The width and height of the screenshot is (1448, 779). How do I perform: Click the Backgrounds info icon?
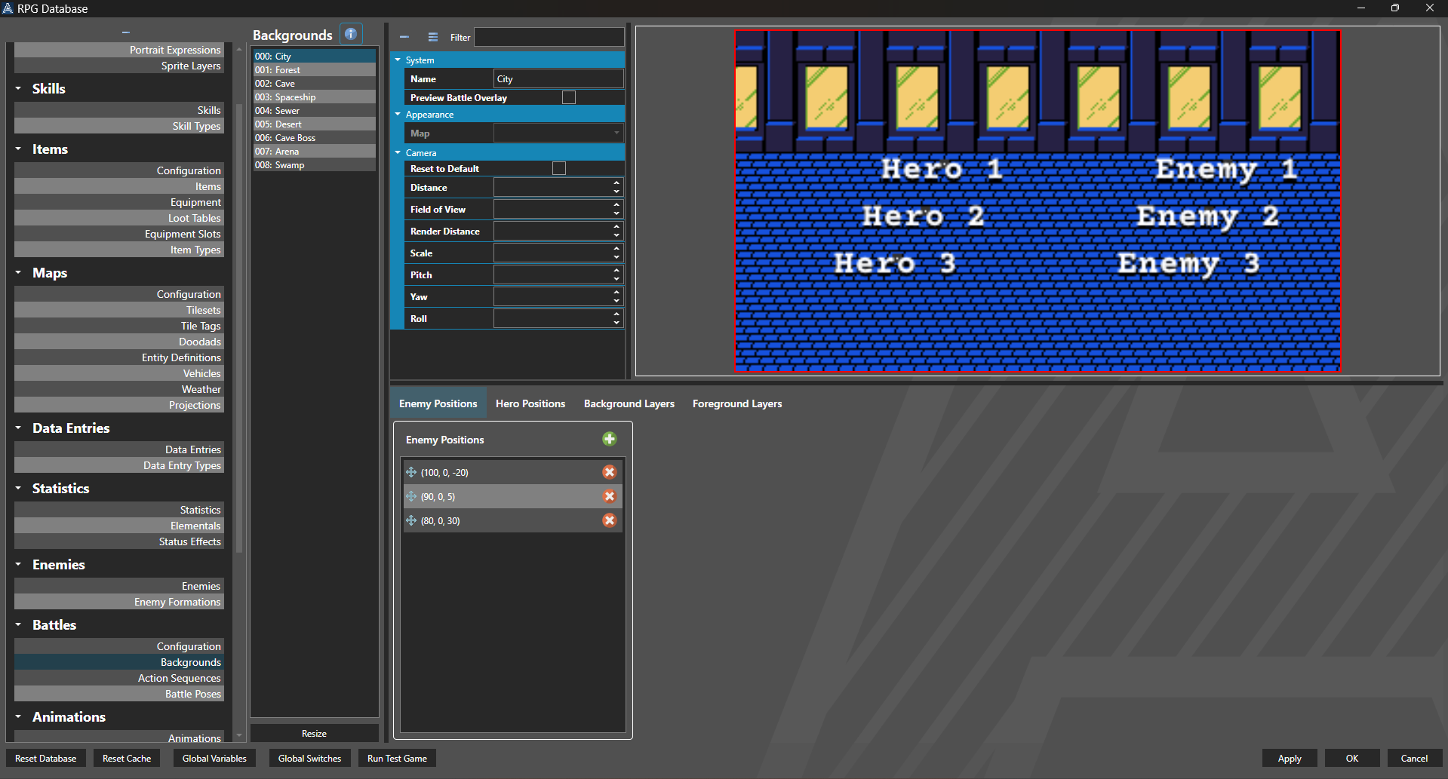coord(351,34)
